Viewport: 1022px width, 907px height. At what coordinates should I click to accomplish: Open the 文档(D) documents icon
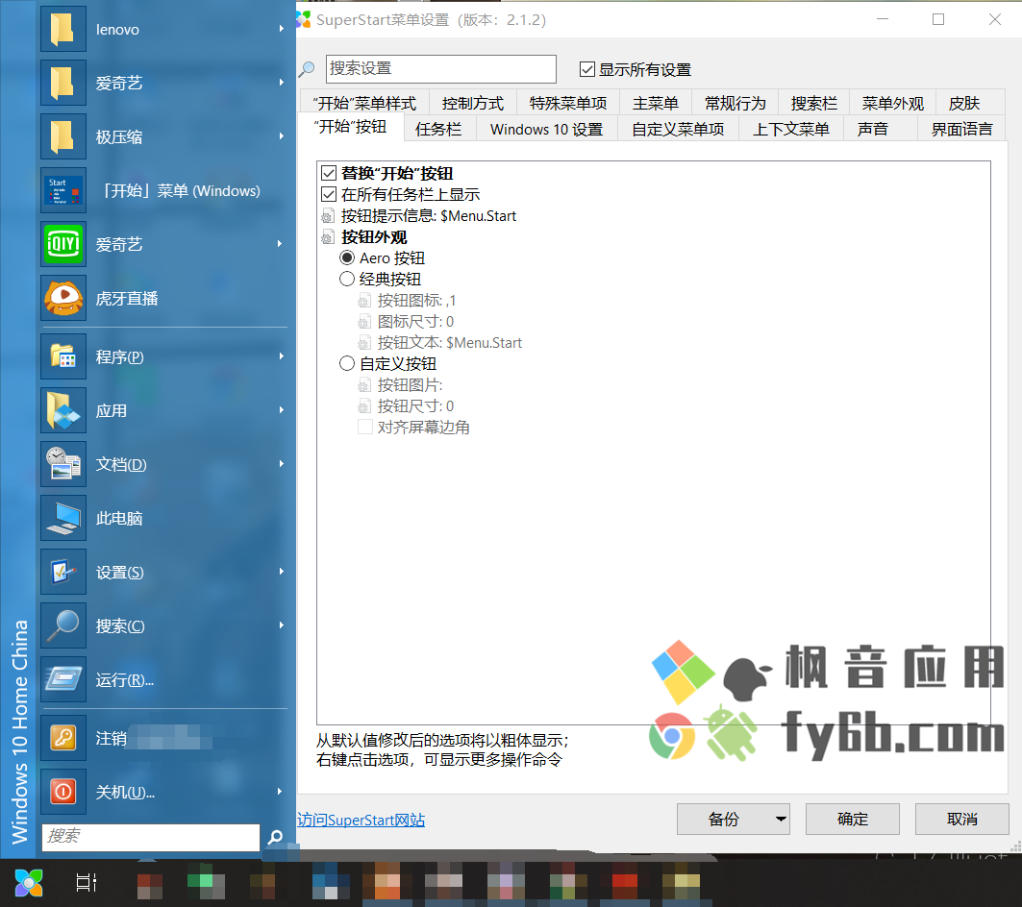(x=63, y=464)
